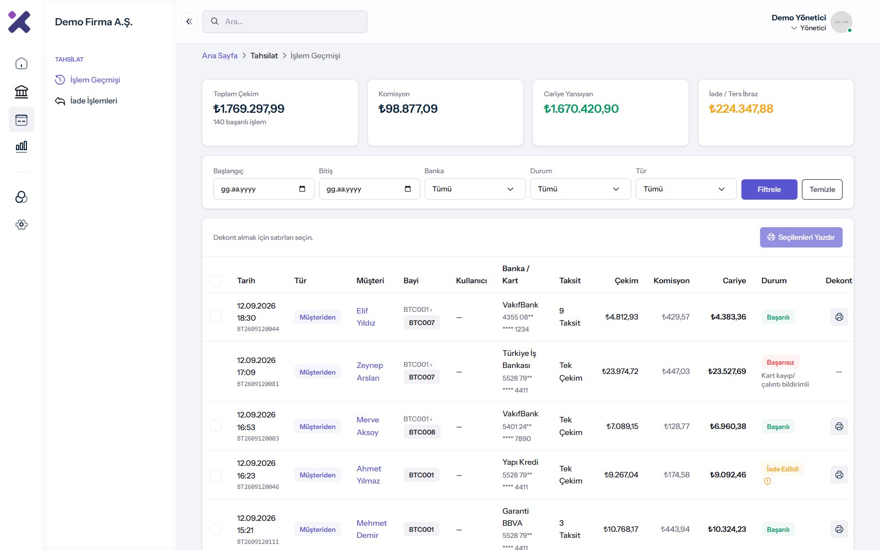Screen dimensions: 880x550
Task: Go to Ana Sayfa breadcrumb
Action: coord(219,56)
